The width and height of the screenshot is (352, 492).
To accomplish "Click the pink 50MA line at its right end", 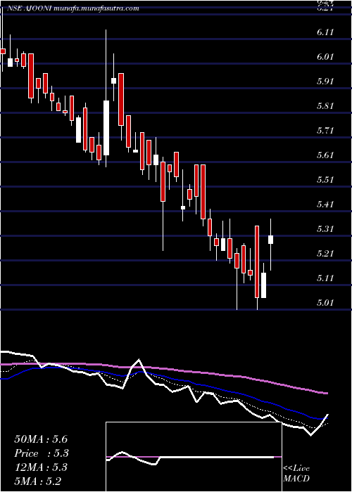I will coord(327,393).
